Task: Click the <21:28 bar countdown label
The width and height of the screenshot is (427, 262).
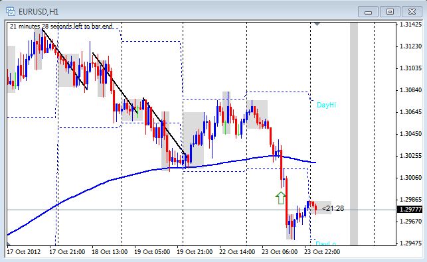Action: pyautogui.click(x=333, y=208)
